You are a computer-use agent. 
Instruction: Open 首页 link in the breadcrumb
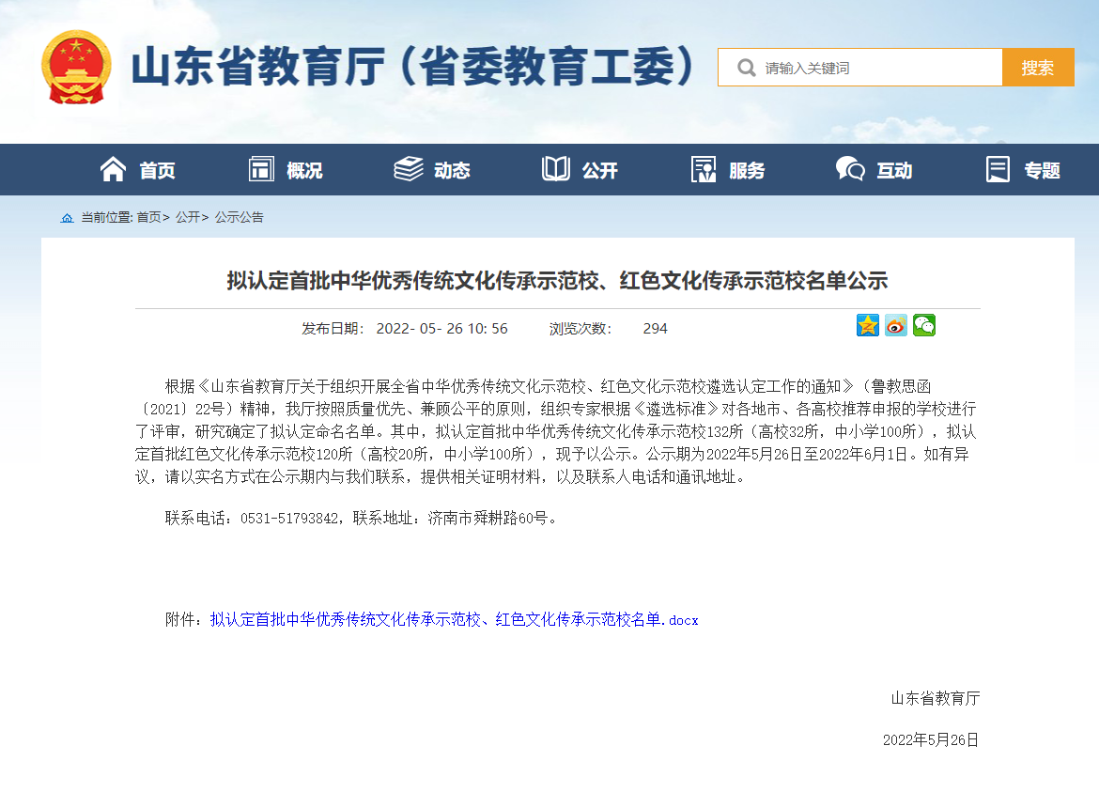tap(148, 217)
